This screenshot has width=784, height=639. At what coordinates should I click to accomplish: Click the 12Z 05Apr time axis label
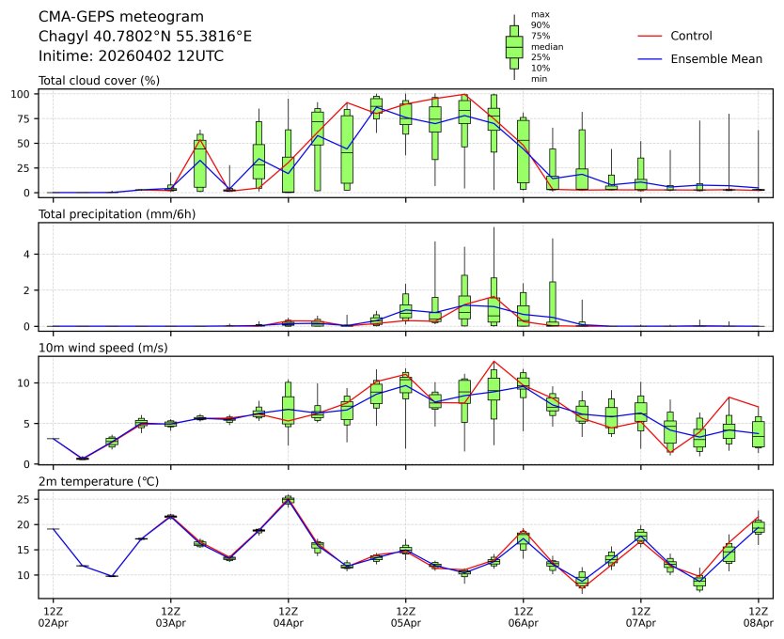point(405,617)
